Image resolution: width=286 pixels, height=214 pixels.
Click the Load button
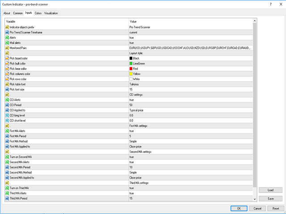pos(270,190)
